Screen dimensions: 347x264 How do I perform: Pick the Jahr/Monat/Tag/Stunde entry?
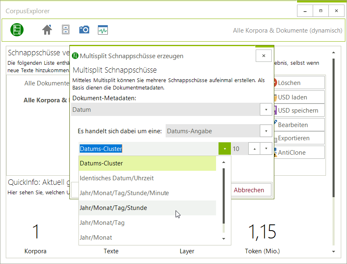147,208
